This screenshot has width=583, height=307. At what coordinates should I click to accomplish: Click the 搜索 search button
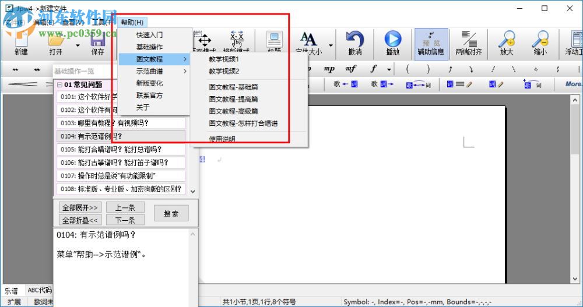(171, 213)
